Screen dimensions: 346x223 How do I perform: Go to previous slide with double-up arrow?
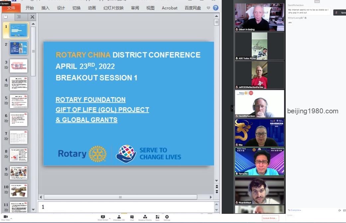(x=217, y=186)
